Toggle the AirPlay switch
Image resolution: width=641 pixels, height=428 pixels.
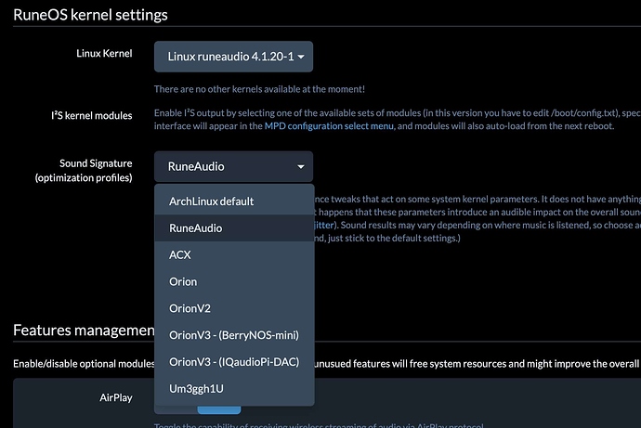click(198, 409)
